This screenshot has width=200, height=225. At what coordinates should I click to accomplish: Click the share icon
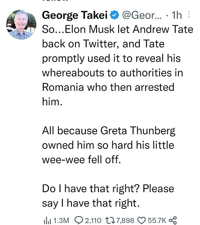(x=173, y=220)
